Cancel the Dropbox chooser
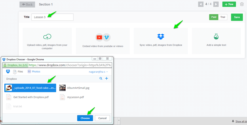 tap(102, 118)
